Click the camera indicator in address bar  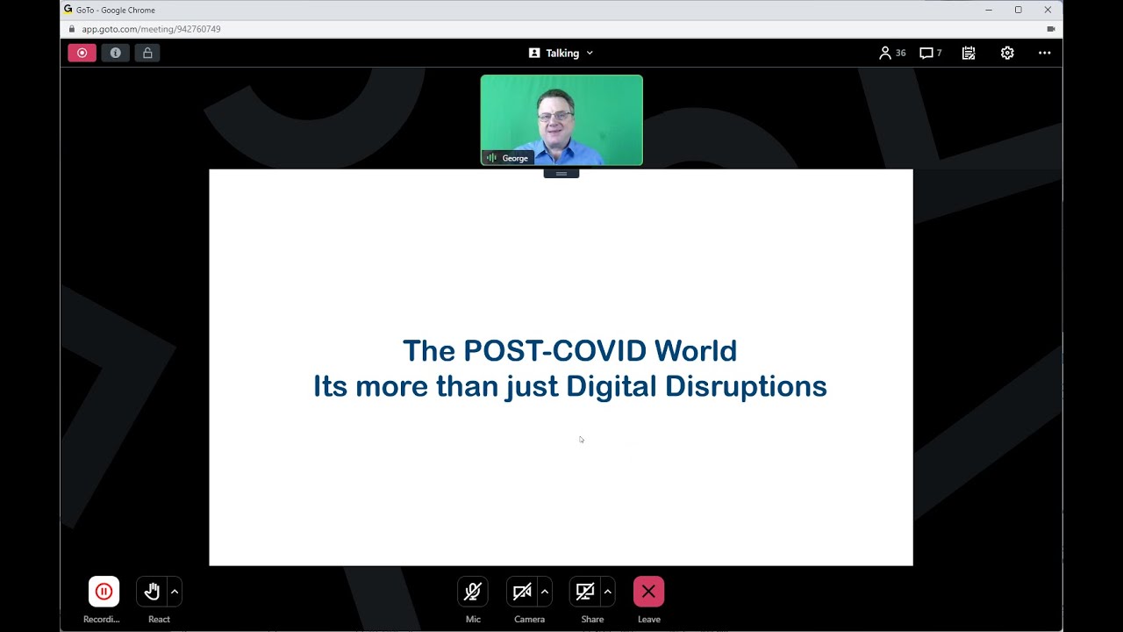point(1050,29)
